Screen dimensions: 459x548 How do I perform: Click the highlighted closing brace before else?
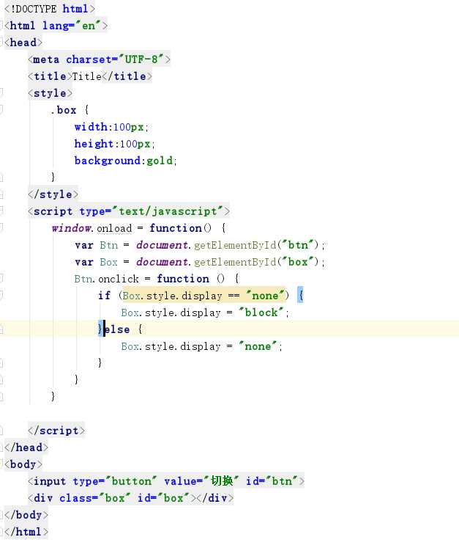pos(100,329)
